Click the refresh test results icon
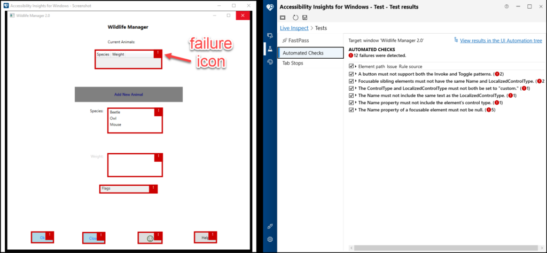The width and height of the screenshot is (547, 253). pyautogui.click(x=294, y=18)
